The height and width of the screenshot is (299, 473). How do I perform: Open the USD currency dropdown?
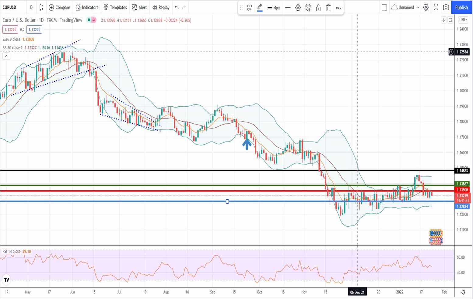click(x=463, y=20)
